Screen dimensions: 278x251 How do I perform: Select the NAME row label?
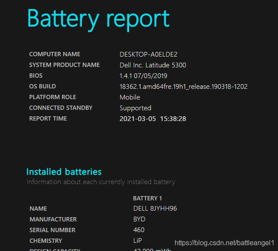click(38, 209)
